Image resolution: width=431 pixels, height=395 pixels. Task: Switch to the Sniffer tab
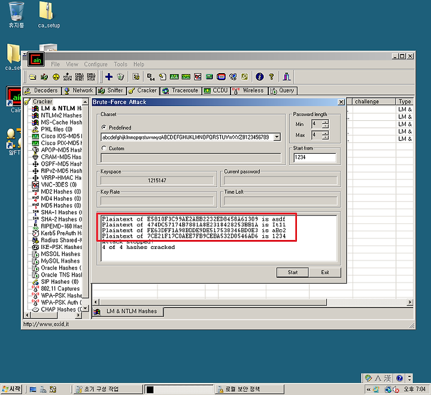pos(111,90)
